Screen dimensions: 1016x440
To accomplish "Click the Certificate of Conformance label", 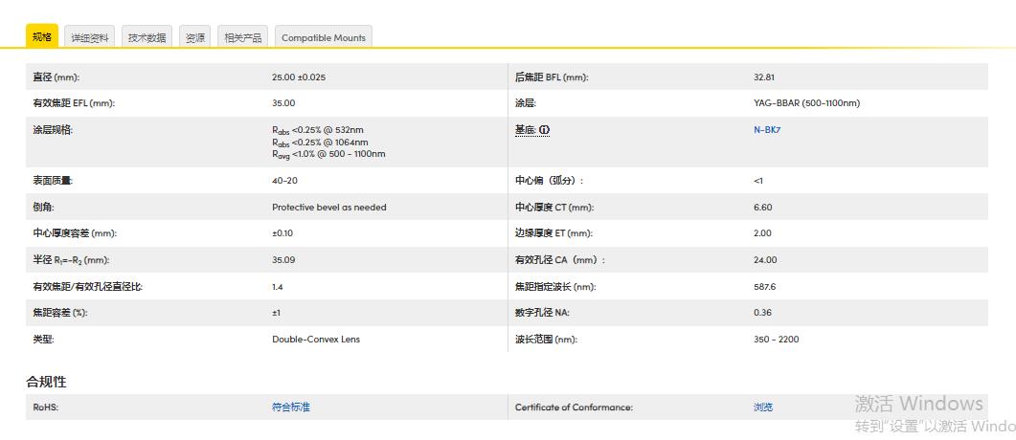I will [574, 407].
